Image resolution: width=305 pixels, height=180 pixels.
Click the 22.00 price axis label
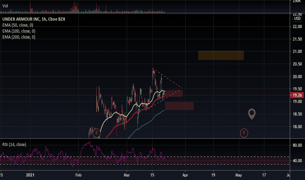point(297,27)
